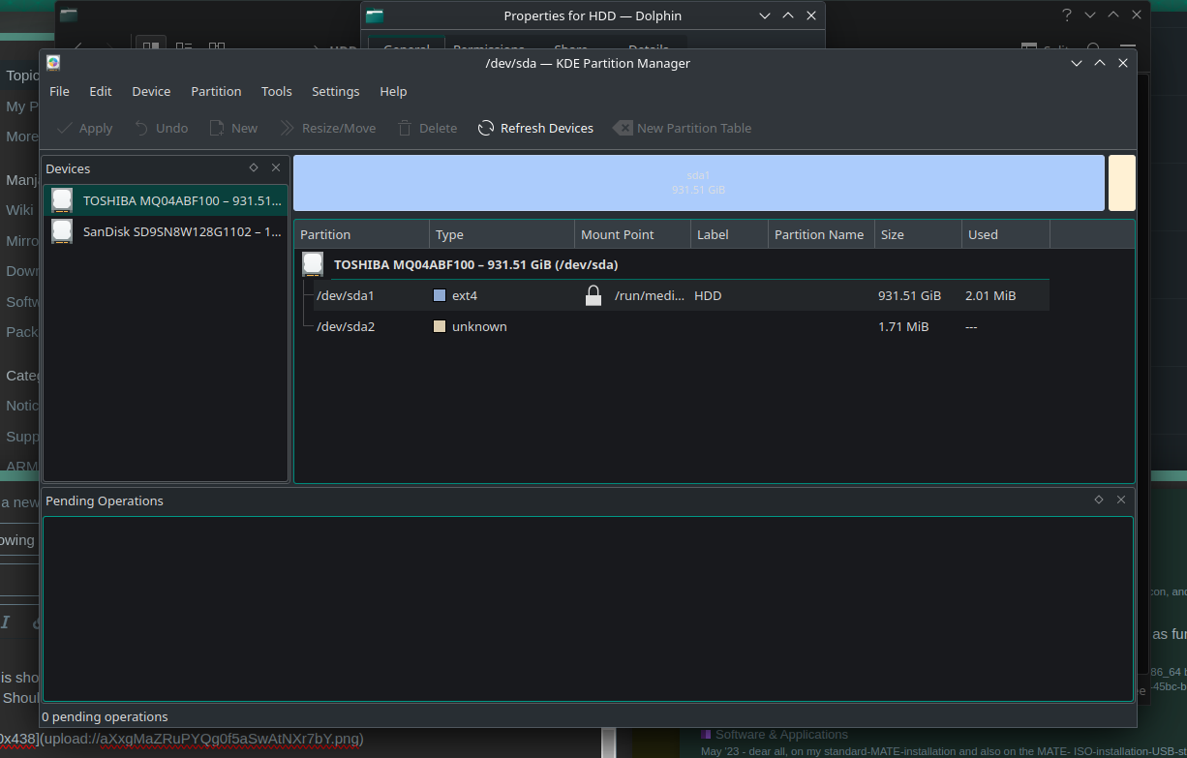
Task: Sort by Size column header
Action: (x=919, y=234)
